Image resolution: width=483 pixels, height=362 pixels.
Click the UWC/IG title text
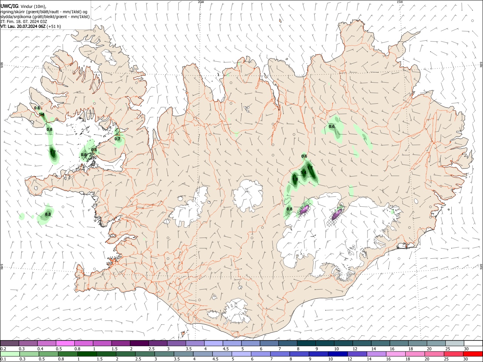point(9,6)
